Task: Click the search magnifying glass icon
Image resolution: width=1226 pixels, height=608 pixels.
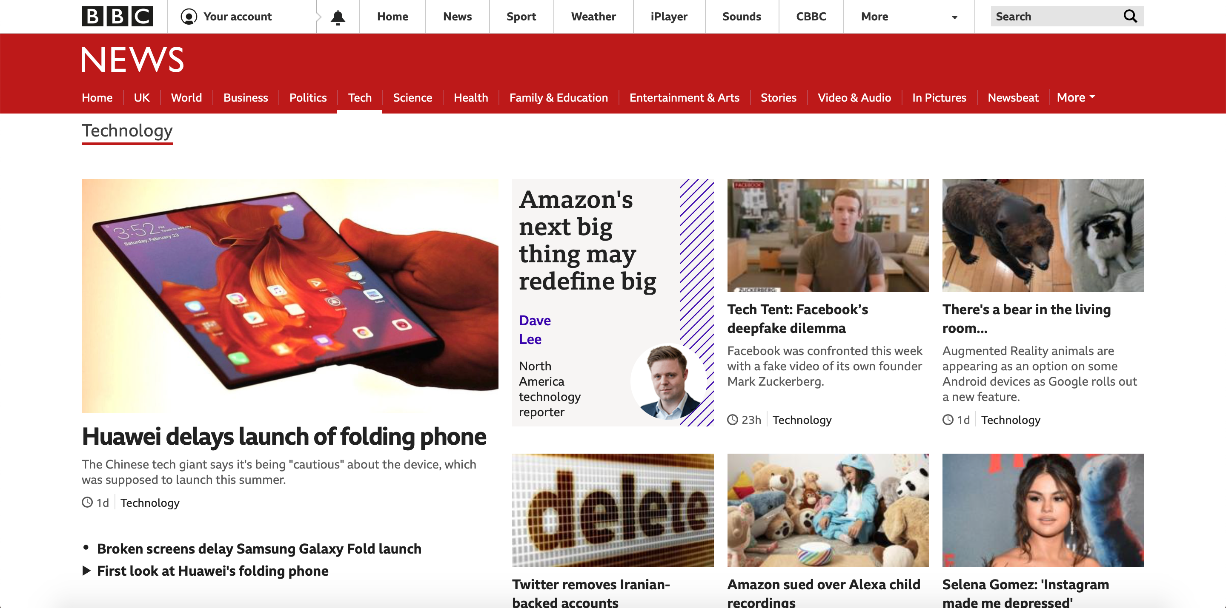Action: point(1130,16)
